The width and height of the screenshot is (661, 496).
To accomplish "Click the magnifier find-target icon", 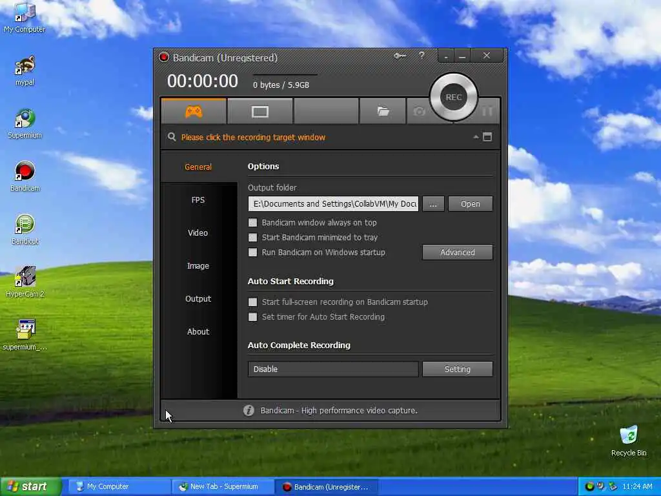I will click(172, 137).
